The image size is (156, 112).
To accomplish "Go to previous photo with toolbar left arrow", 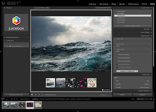I will click(x=36, y=95).
